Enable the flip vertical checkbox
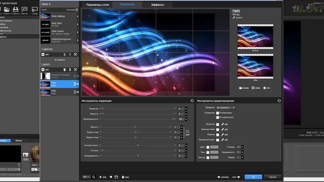The image size is (324, 182). [x=218, y=113]
